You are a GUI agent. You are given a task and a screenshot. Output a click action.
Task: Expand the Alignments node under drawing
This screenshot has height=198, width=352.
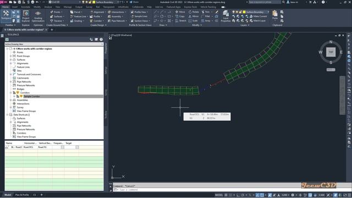[x=11, y=63]
